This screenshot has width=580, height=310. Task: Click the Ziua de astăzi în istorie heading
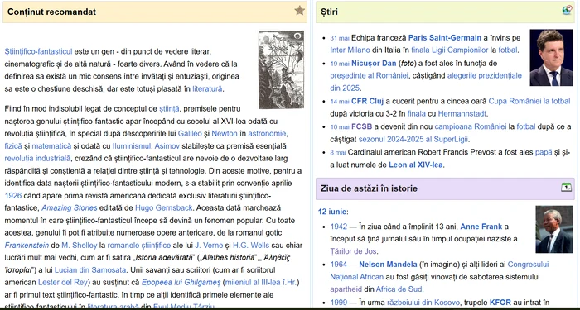point(369,188)
